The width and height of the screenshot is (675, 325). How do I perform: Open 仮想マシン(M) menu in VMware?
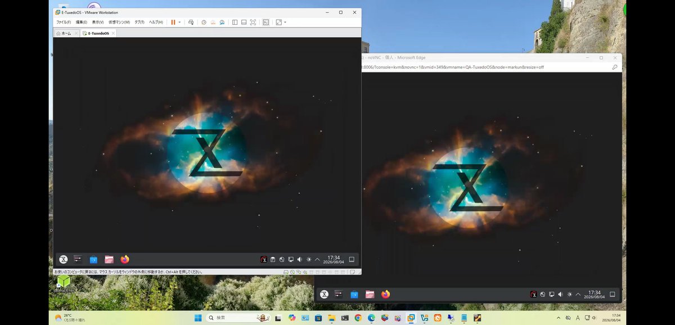119,22
